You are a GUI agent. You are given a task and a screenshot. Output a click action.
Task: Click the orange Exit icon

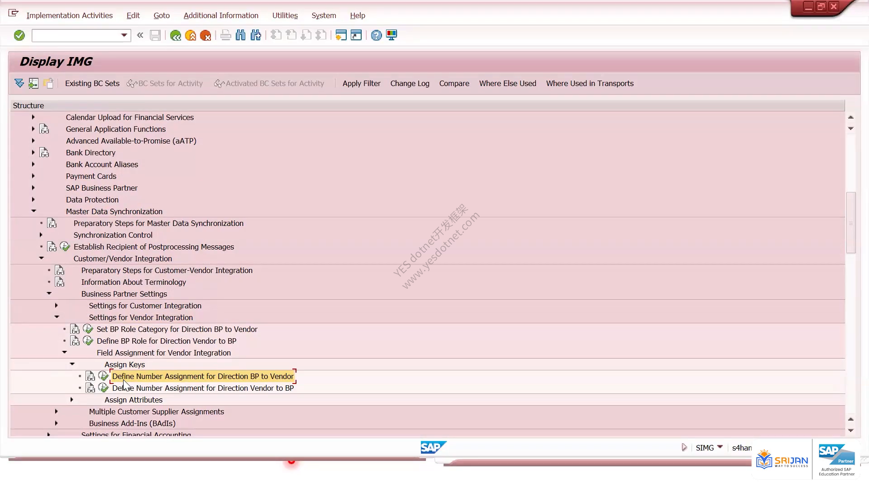191,35
